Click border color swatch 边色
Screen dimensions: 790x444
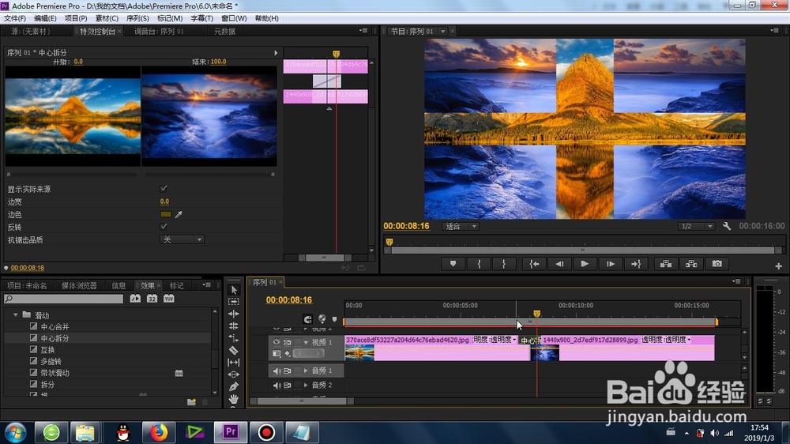[166, 214]
